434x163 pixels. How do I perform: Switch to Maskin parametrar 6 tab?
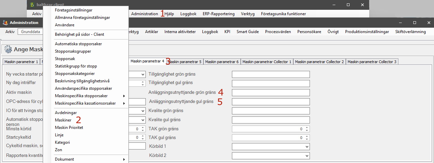pos(222,62)
